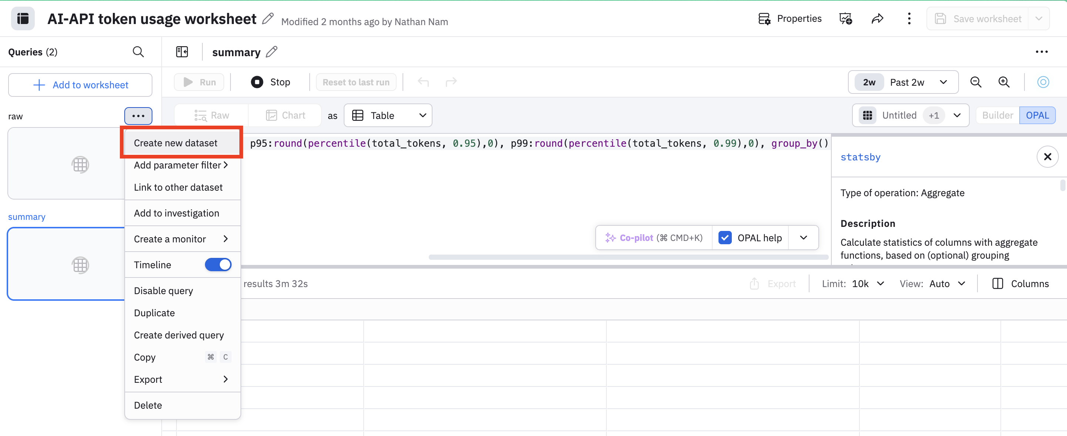
Task: Click the split view icon next to summary tab
Action: [x=182, y=51]
